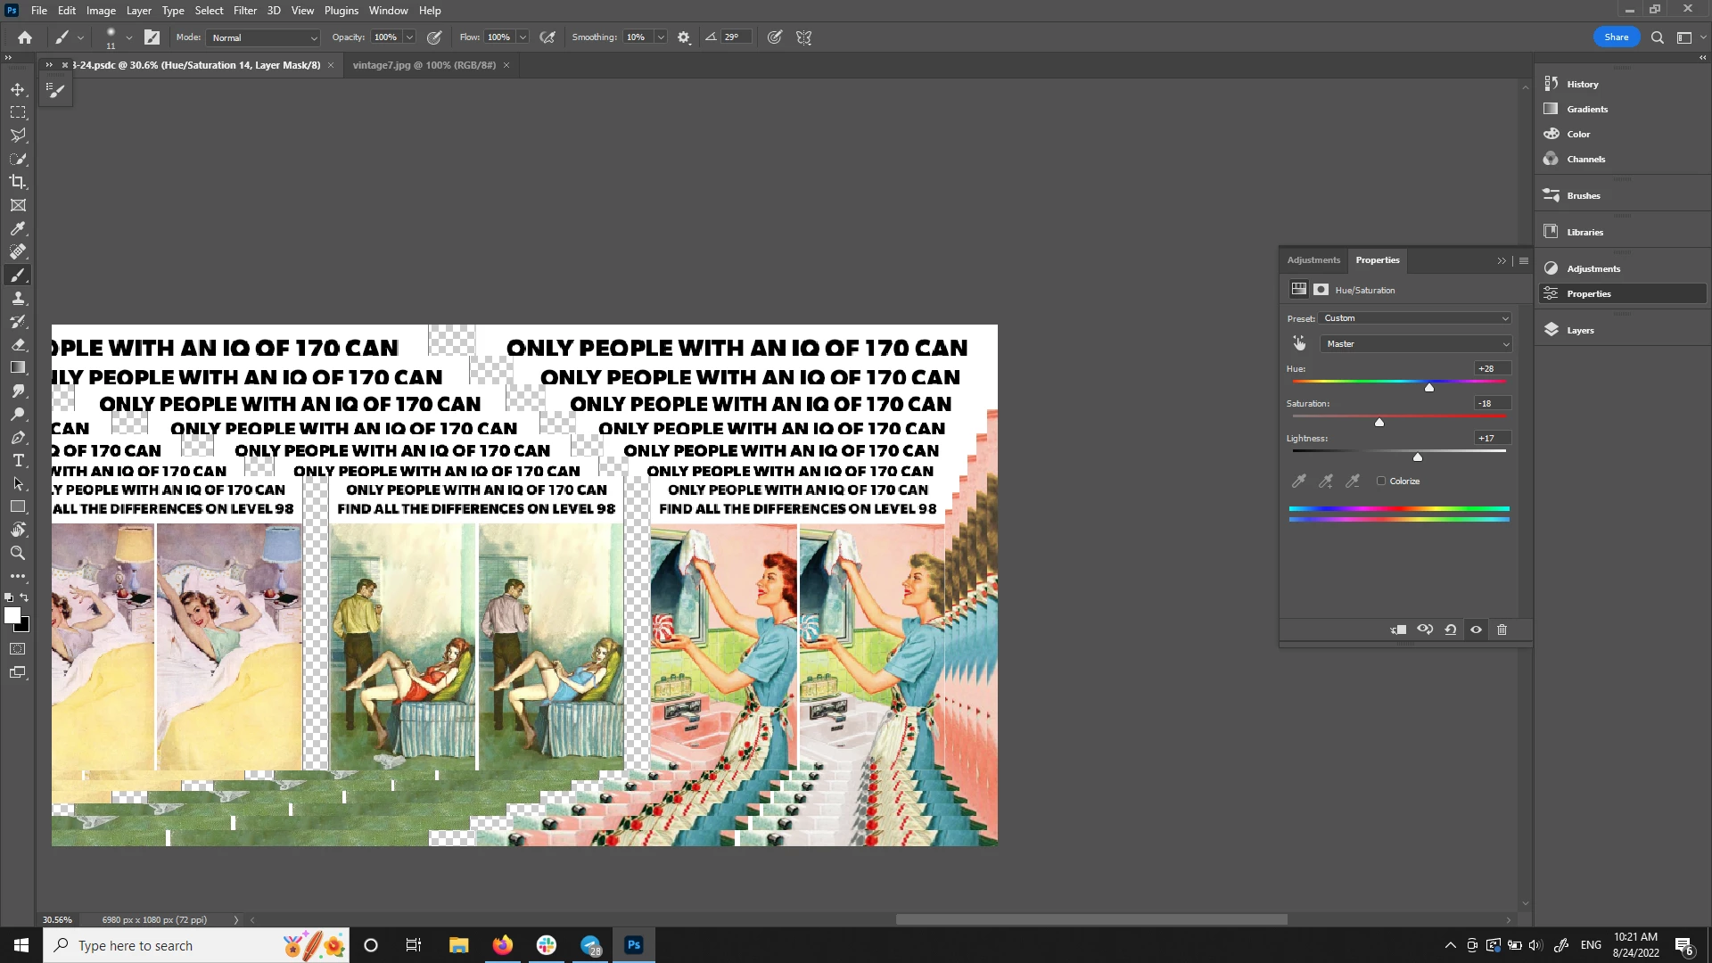
Task: Open the Preset dropdown showing Custom
Action: (1415, 318)
